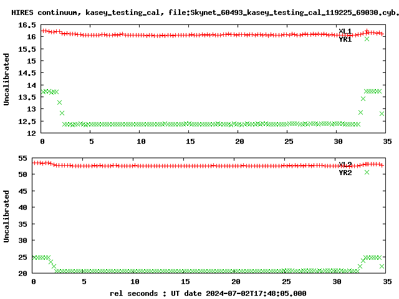Click the 12.5 y-axis tick label
Screen dimensions: 399x299
pyautogui.click(x=27, y=121)
